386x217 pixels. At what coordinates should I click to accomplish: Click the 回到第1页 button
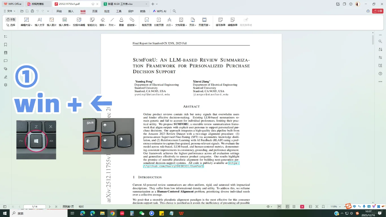point(68,207)
